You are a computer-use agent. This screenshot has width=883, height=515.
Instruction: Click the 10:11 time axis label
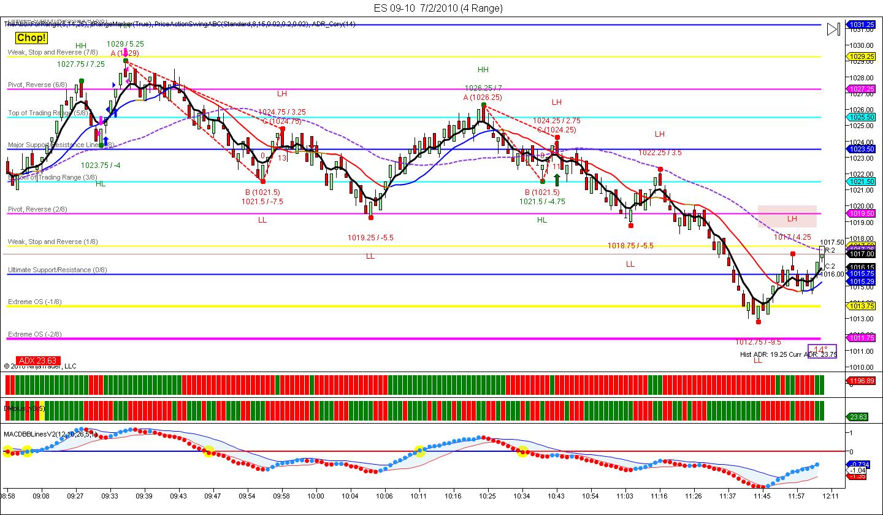(419, 495)
